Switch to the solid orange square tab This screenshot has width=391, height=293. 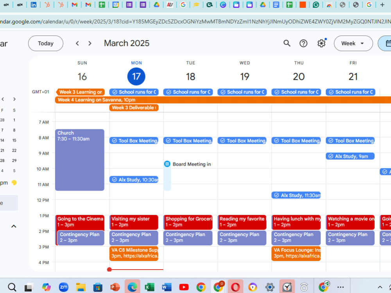tap(303, 4)
